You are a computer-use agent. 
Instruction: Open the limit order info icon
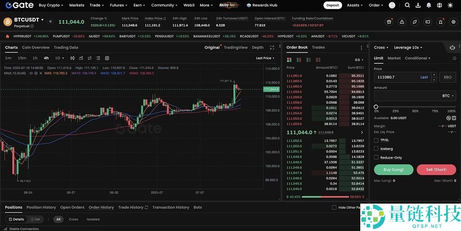pos(455,58)
